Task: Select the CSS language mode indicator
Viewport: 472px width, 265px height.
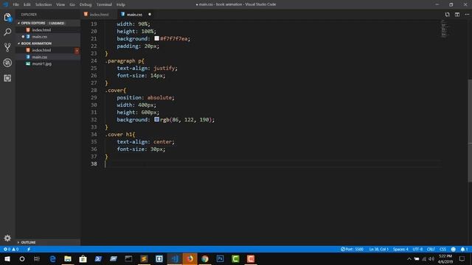Action: click(442, 249)
